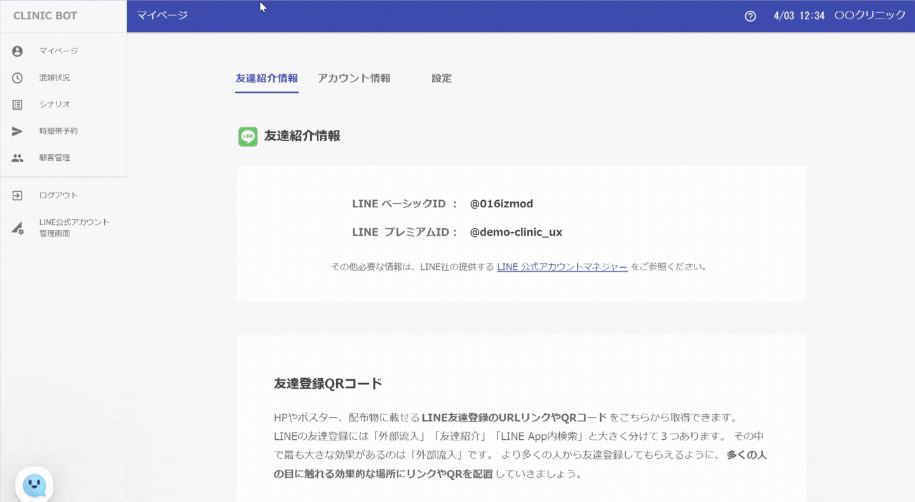Click the clock icon for 混雑状況
The height and width of the screenshot is (502, 915).
[x=17, y=78]
